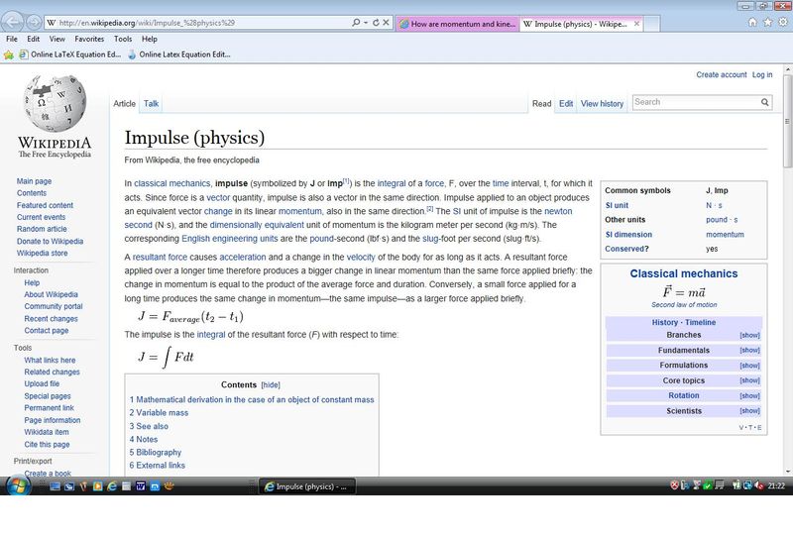The width and height of the screenshot is (793, 535).
Task: Open the Create account link
Action: coord(721,74)
